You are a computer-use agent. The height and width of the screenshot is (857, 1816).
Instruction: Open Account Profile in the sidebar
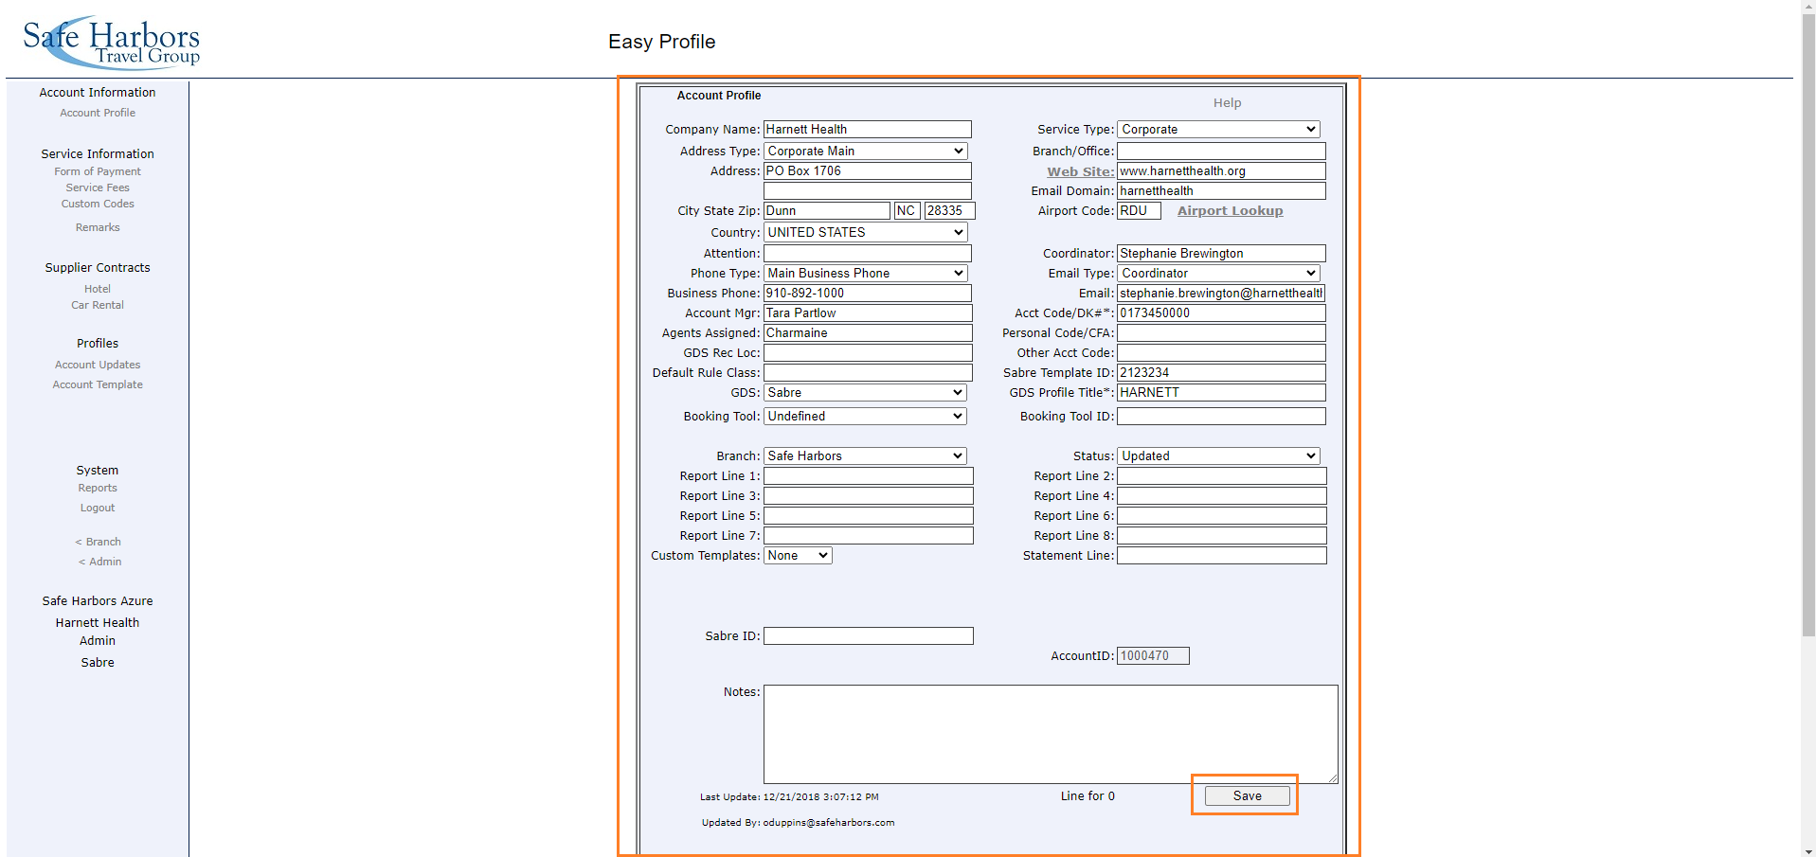[98, 113]
